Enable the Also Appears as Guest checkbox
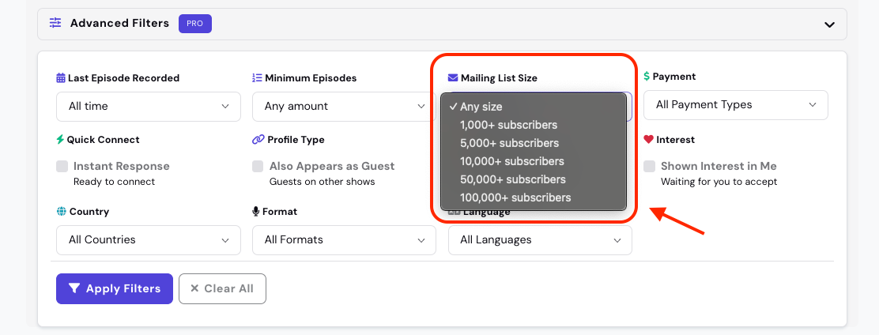 pyautogui.click(x=258, y=167)
